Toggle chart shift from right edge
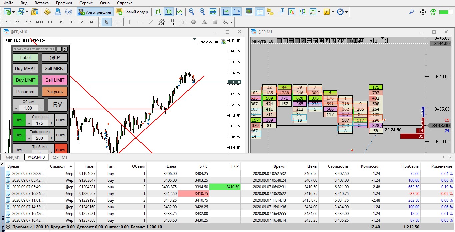Viewport: 455px width, 232px height. tap(237, 12)
